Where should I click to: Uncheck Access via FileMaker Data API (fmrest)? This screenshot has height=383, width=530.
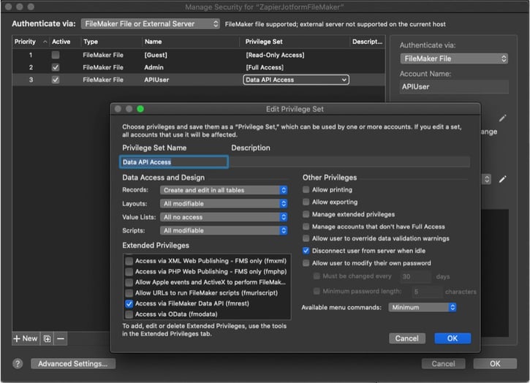coord(129,303)
